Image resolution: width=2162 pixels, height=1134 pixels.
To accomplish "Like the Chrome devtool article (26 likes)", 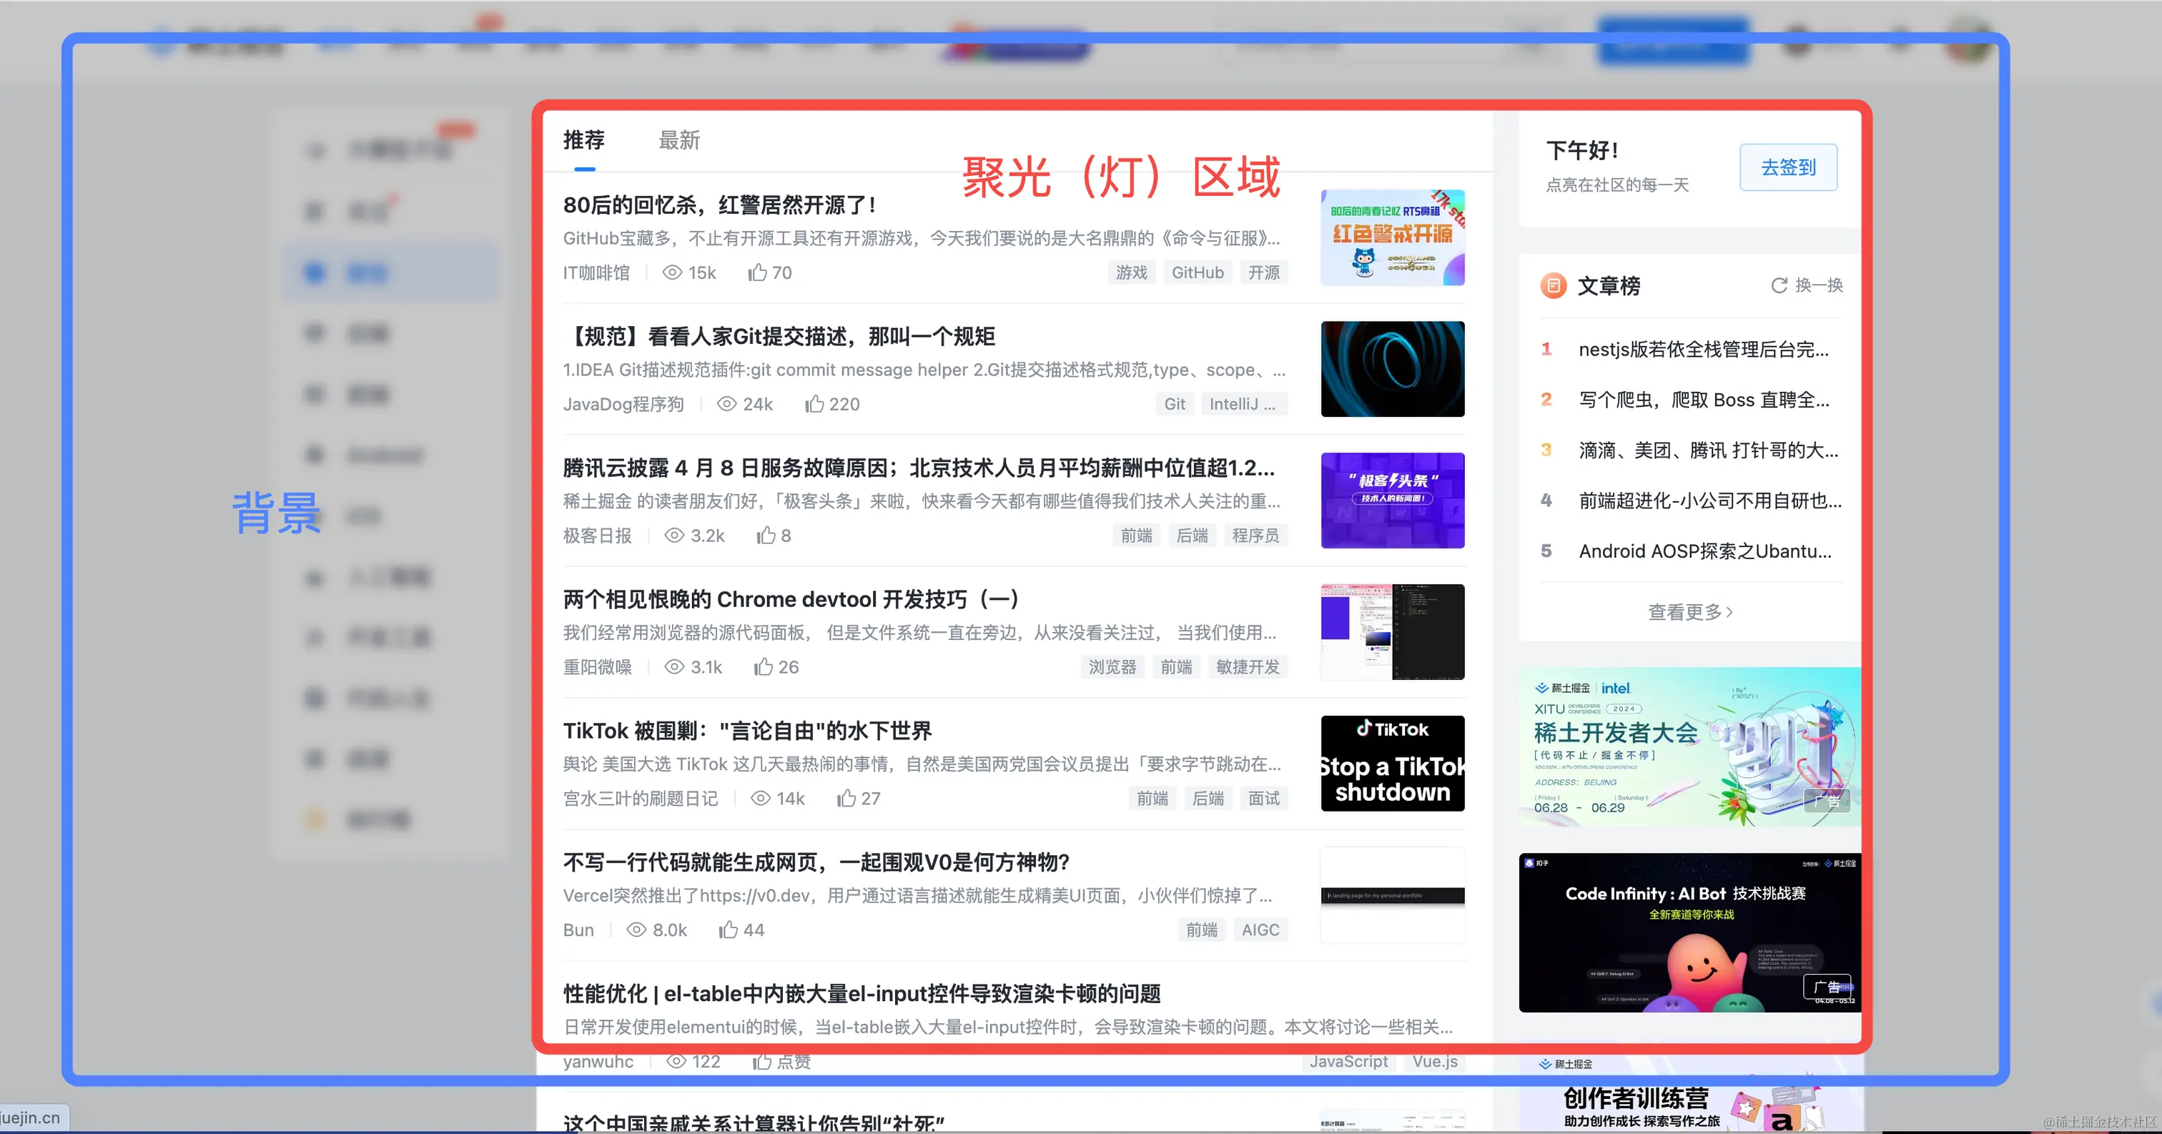I will [x=763, y=667].
